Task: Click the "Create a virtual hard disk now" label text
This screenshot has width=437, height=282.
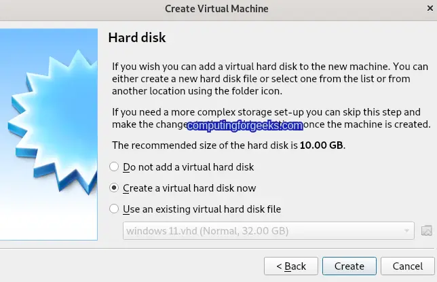Action: tap(189, 188)
